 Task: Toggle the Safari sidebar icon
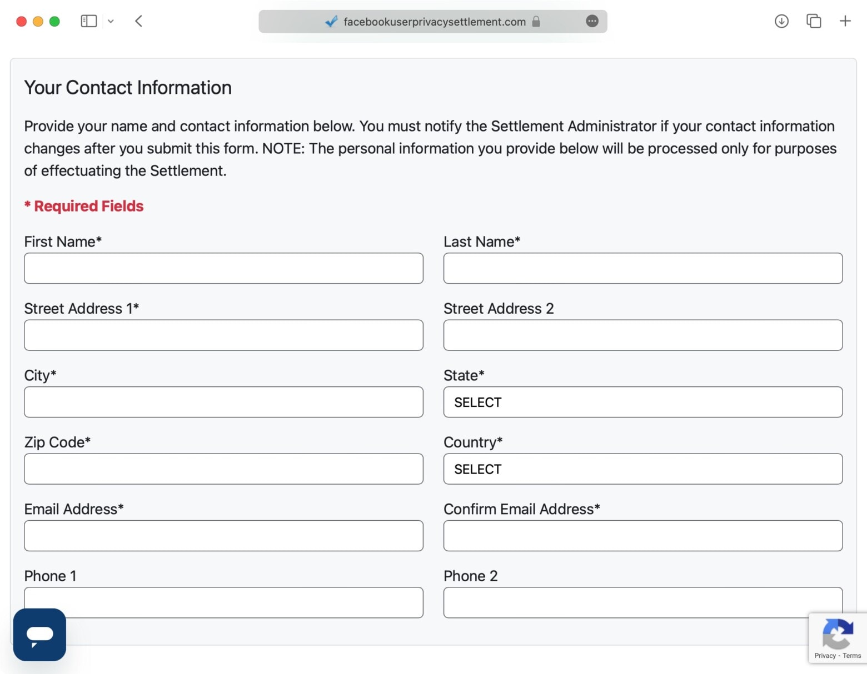pyautogui.click(x=89, y=21)
